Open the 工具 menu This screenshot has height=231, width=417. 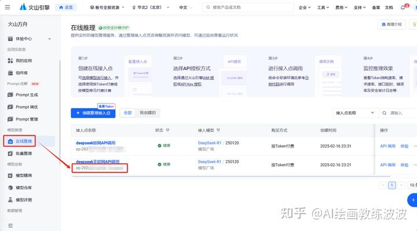point(323,8)
